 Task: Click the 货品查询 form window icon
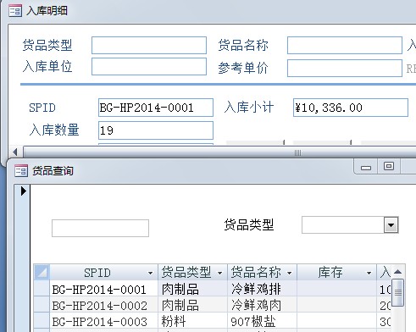[21, 171]
